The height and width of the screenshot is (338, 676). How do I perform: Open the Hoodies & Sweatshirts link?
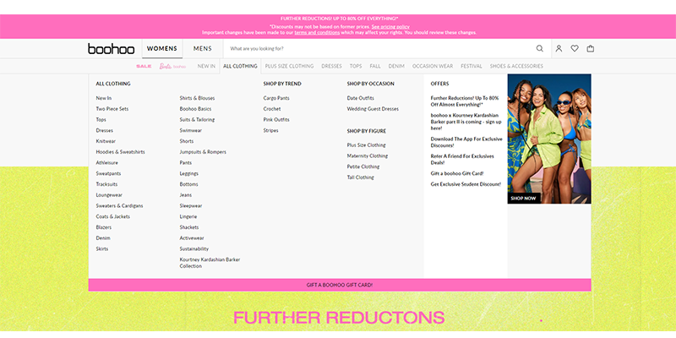click(x=120, y=152)
